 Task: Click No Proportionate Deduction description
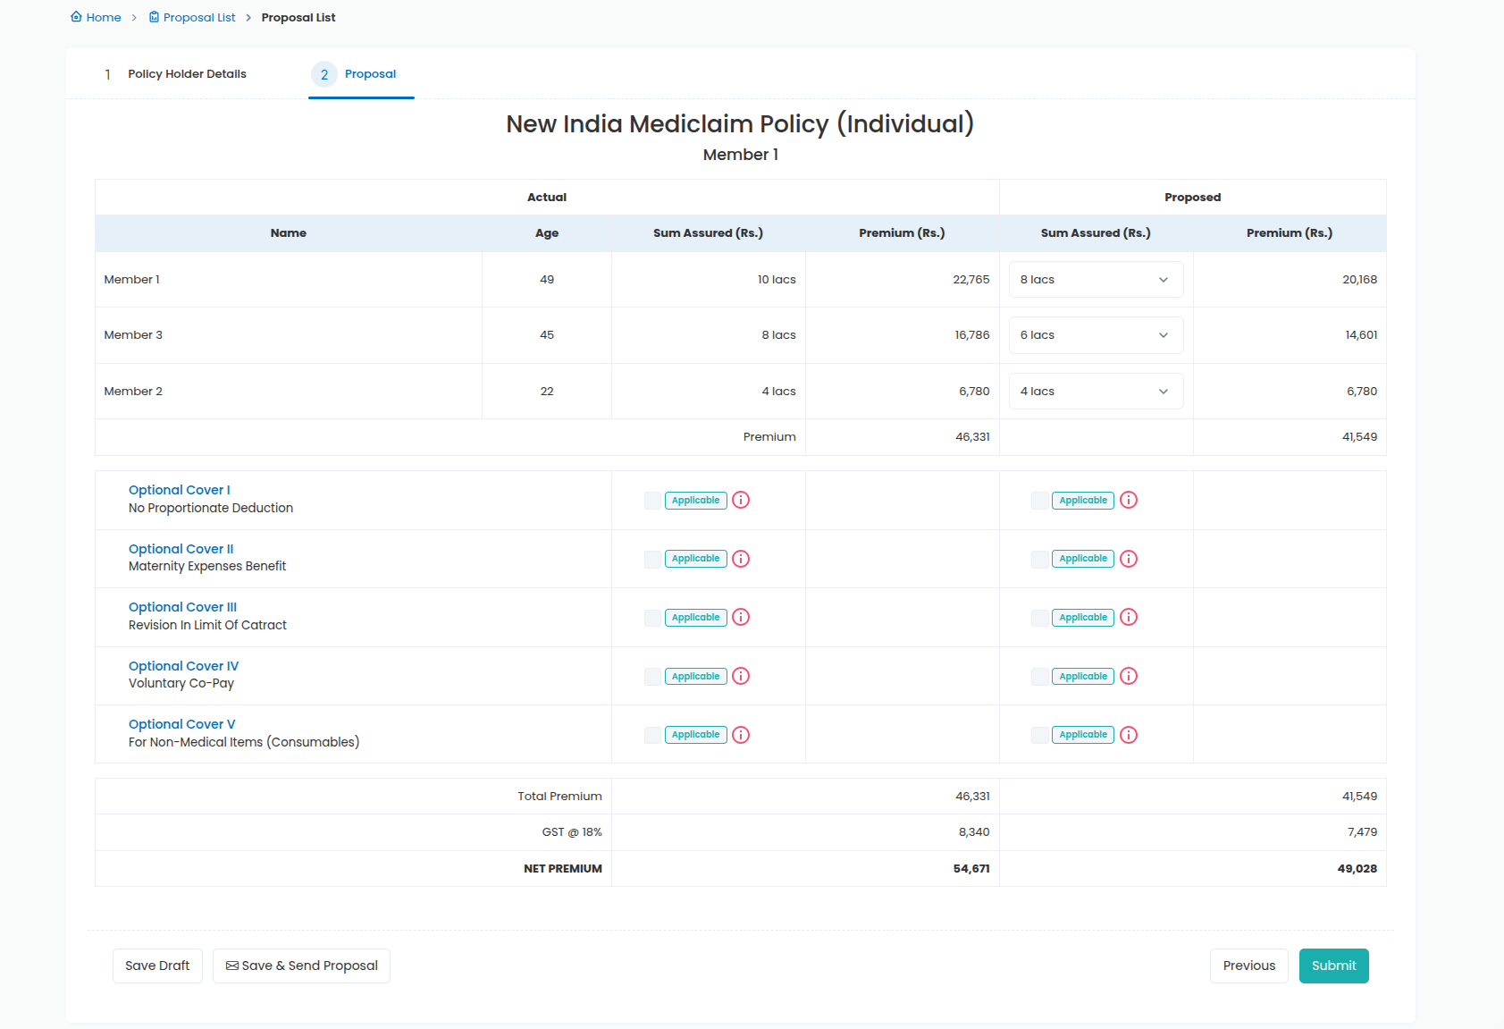pos(211,508)
